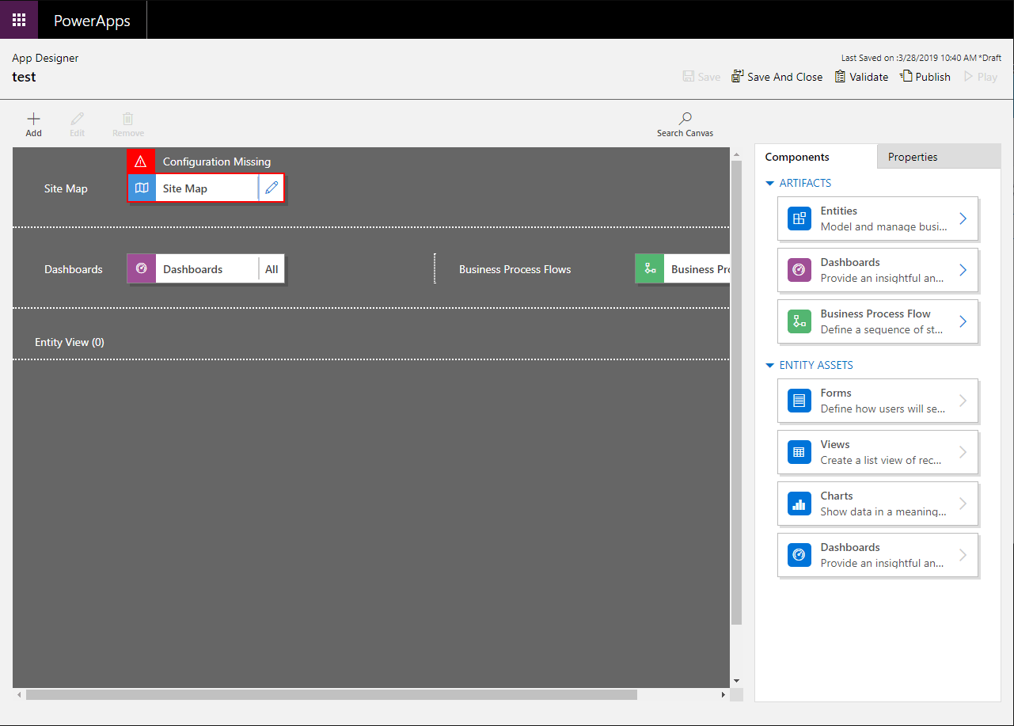Click the Add plus icon
The width and height of the screenshot is (1014, 726).
point(33,118)
